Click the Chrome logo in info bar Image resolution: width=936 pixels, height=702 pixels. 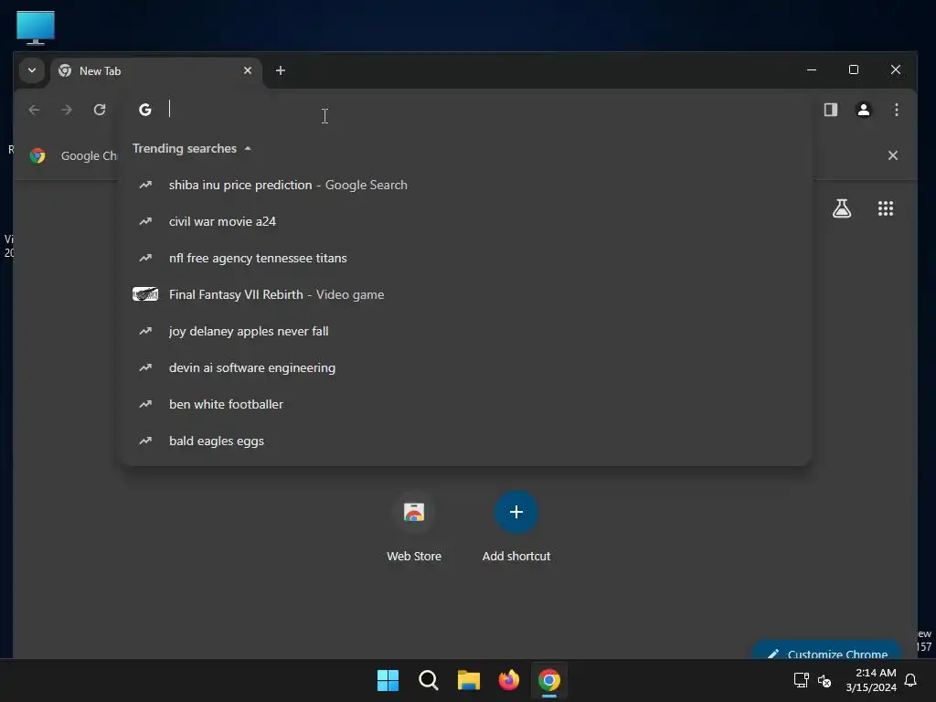[37, 155]
